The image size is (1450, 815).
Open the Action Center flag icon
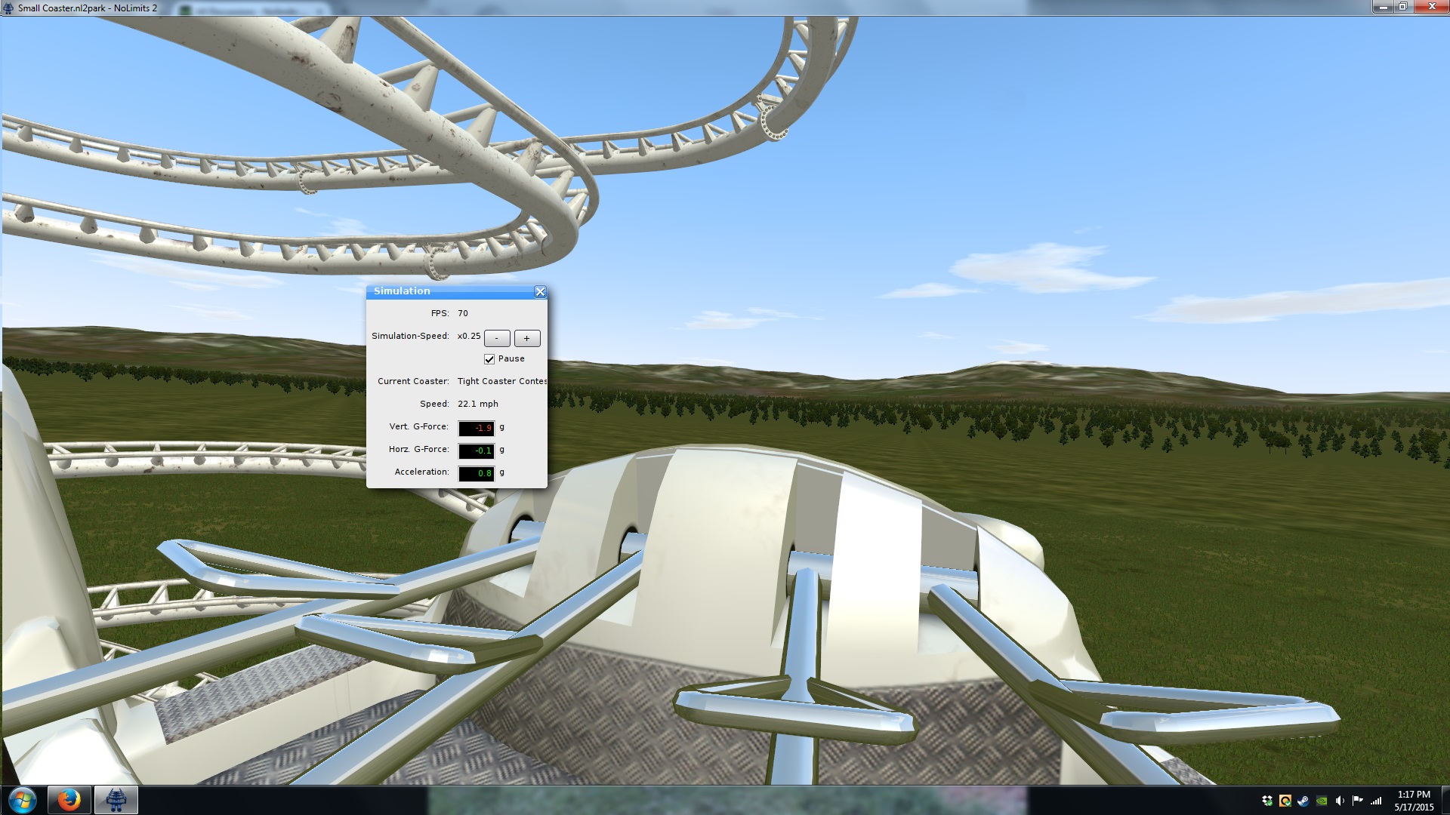(x=1358, y=801)
